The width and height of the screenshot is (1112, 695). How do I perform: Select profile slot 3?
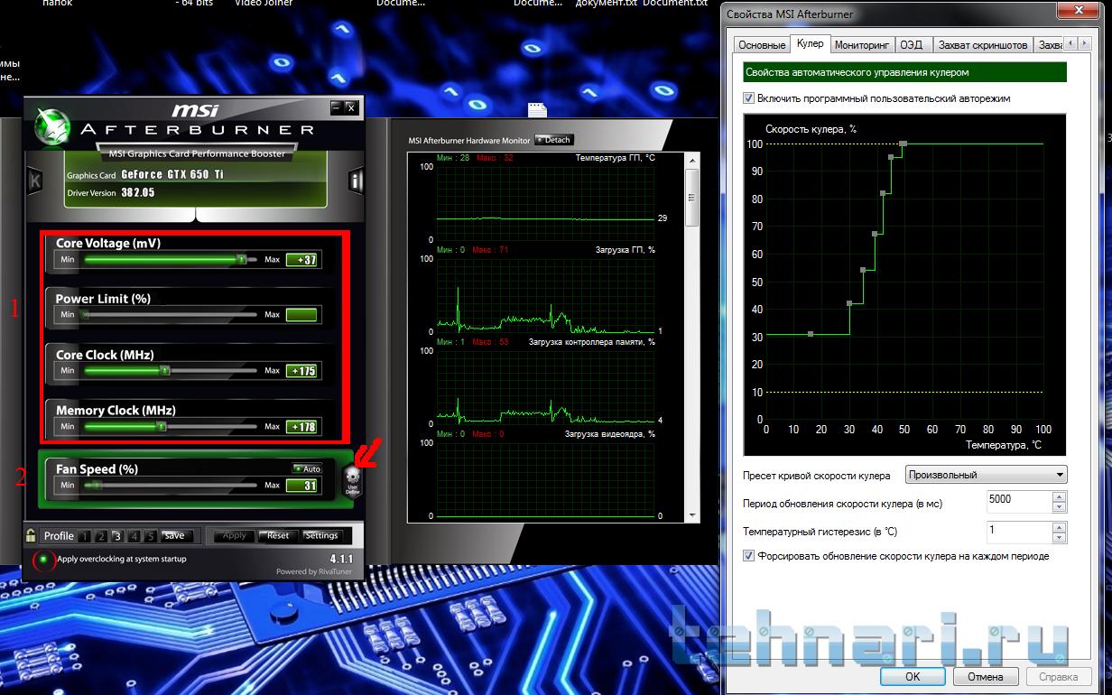[117, 535]
